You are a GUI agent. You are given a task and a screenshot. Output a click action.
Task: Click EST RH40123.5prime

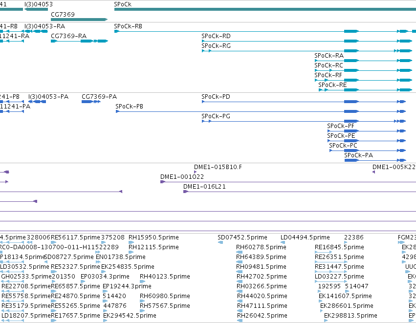[165, 277]
